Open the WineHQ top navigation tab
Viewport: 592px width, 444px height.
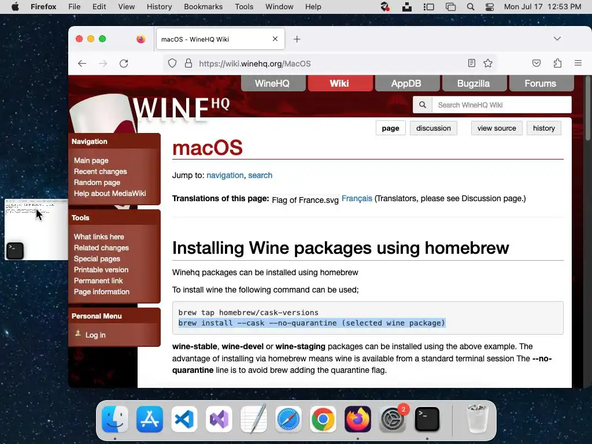[x=273, y=83]
